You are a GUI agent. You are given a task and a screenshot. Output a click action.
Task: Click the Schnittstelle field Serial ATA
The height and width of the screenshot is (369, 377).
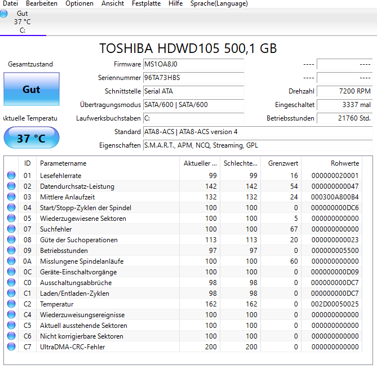click(x=193, y=91)
